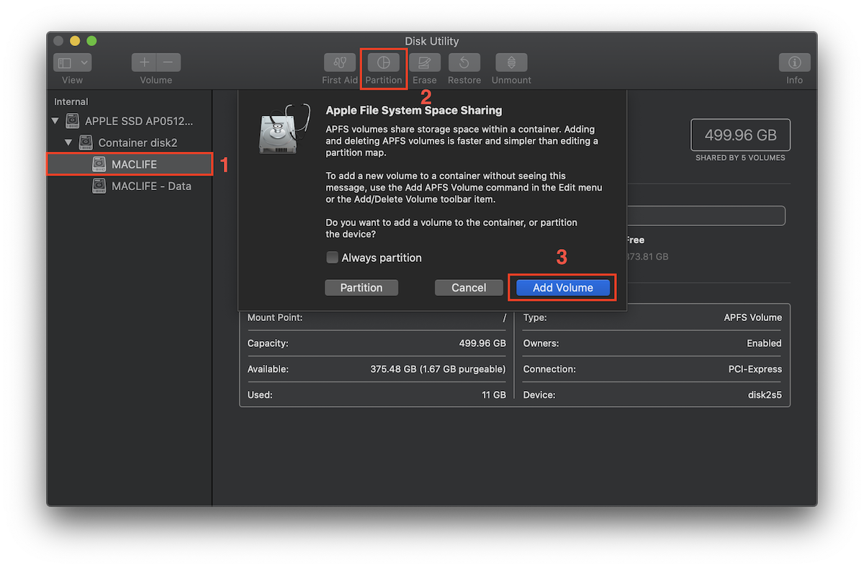The image size is (864, 568).
Task: Open the View options dropdown
Action: click(x=72, y=63)
